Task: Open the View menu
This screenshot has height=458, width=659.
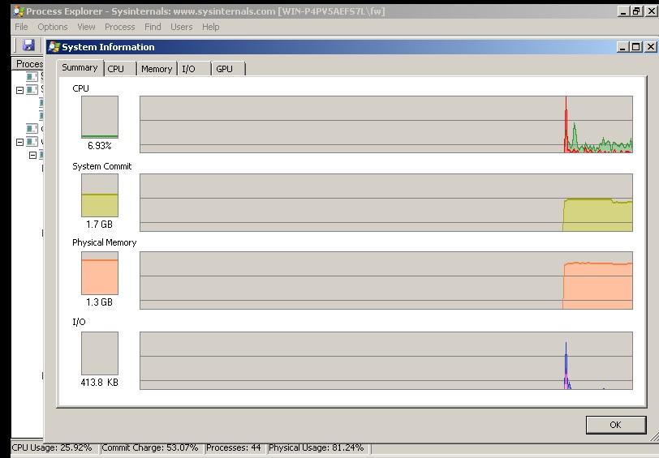Action: (86, 27)
